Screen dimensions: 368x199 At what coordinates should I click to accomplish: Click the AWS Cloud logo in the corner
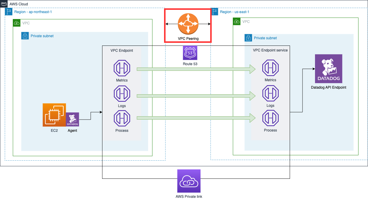[4, 4]
